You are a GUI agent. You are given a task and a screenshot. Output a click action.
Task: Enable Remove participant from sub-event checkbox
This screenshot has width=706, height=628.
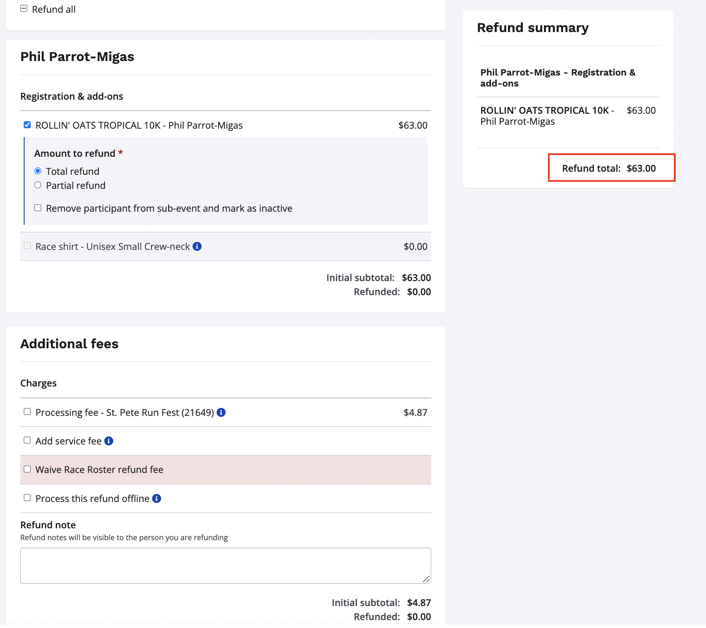(x=38, y=208)
